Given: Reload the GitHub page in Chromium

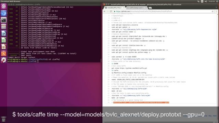Looking at the screenshot, I should 111,11.
